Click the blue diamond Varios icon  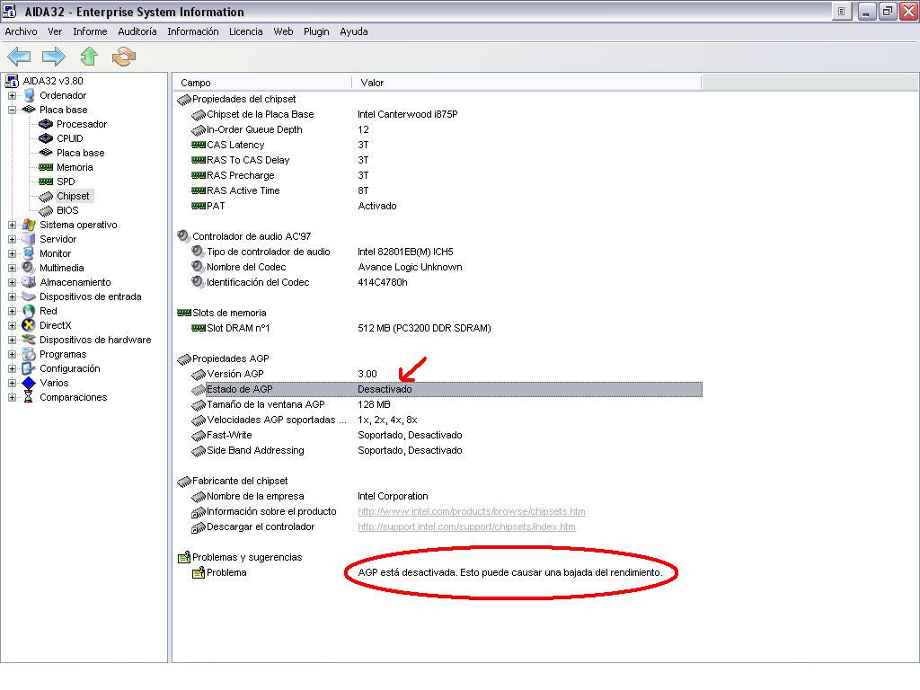[29, 383]
